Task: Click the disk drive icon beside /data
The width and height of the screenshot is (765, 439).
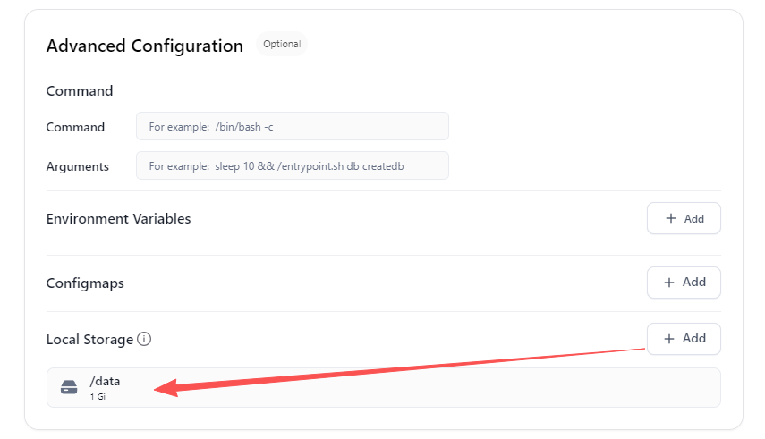Action: tap(69, 387)
